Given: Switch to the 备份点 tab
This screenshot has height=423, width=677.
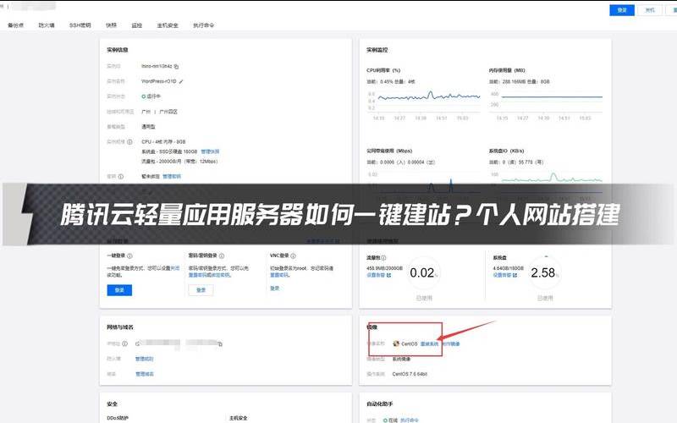Looking at the screenshot, I should (x=15, y=25).
